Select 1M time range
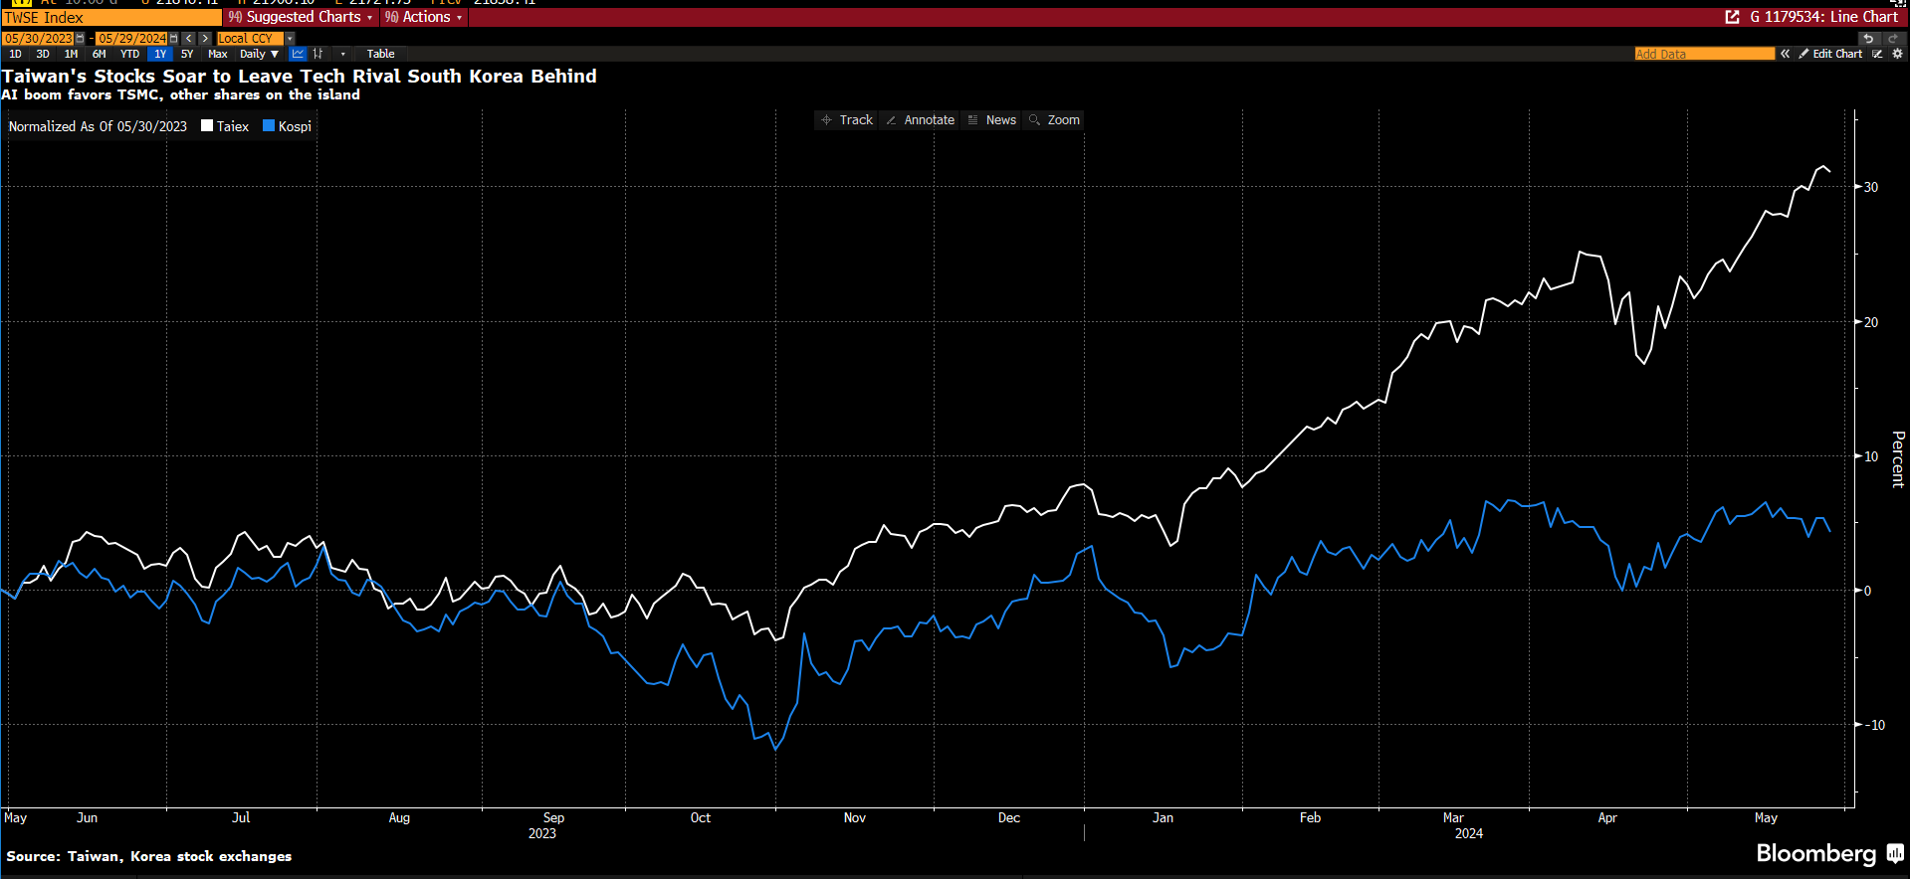The image size is (1910, 879). (71, 54)
